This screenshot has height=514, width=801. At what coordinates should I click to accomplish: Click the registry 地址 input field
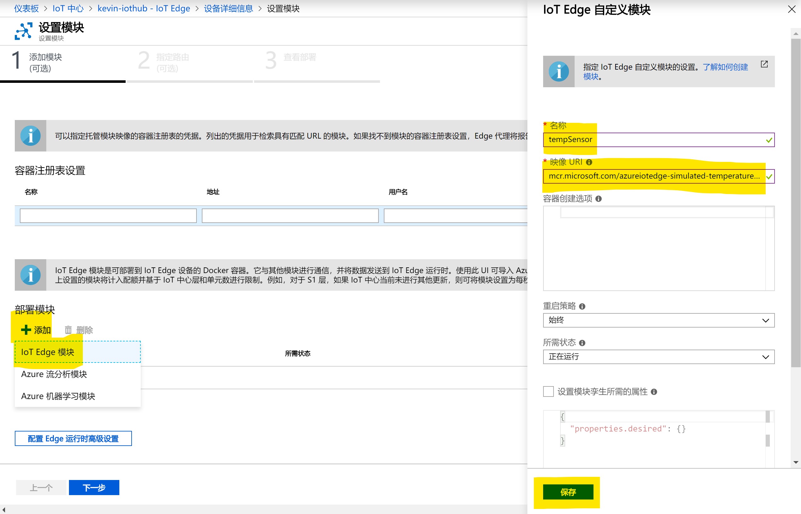pos(290,216)
